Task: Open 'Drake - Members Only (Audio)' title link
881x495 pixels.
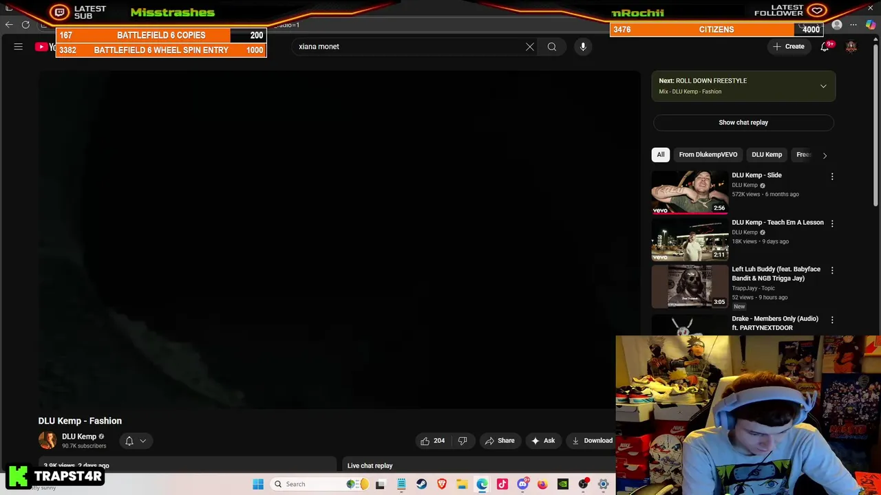Action: 775,323
